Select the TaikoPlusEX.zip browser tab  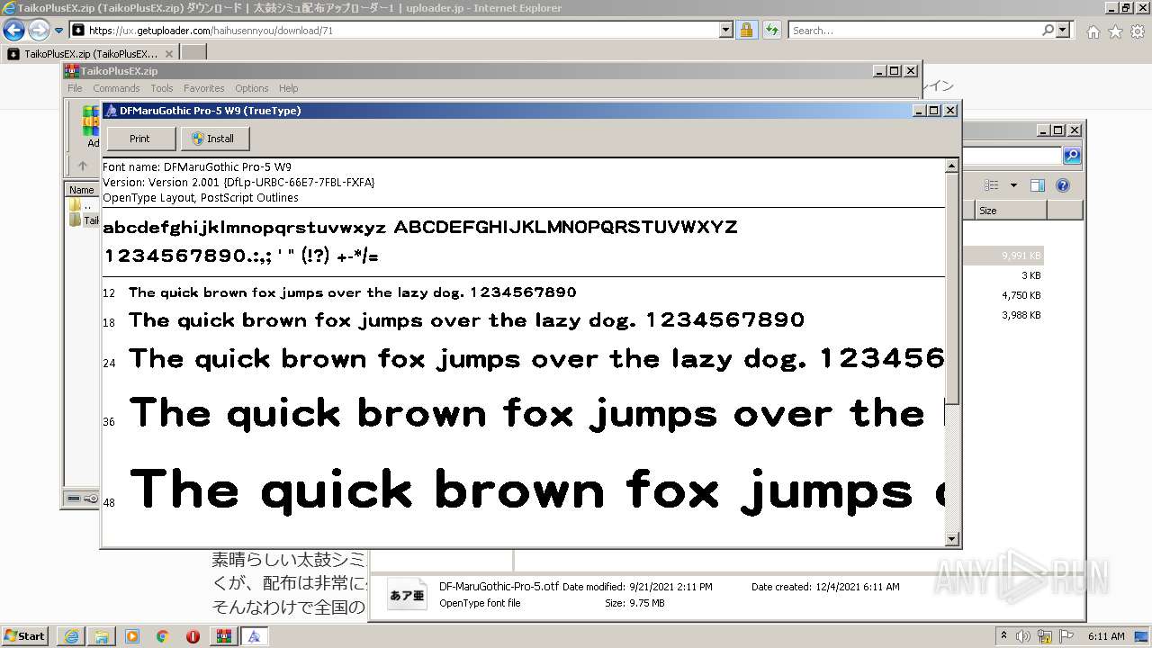(x=91, y=53)
